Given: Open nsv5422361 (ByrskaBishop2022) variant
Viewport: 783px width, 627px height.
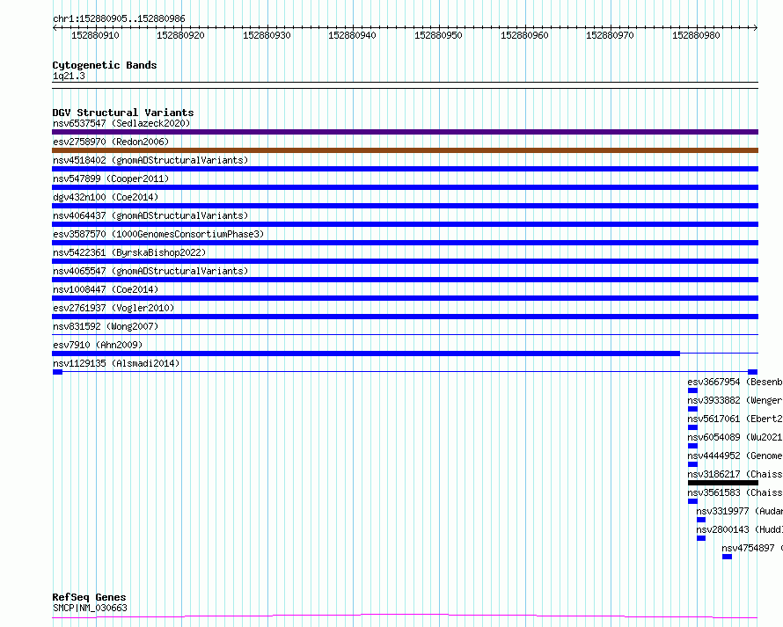Looking at the screenshot, I should tap(129, 252).
